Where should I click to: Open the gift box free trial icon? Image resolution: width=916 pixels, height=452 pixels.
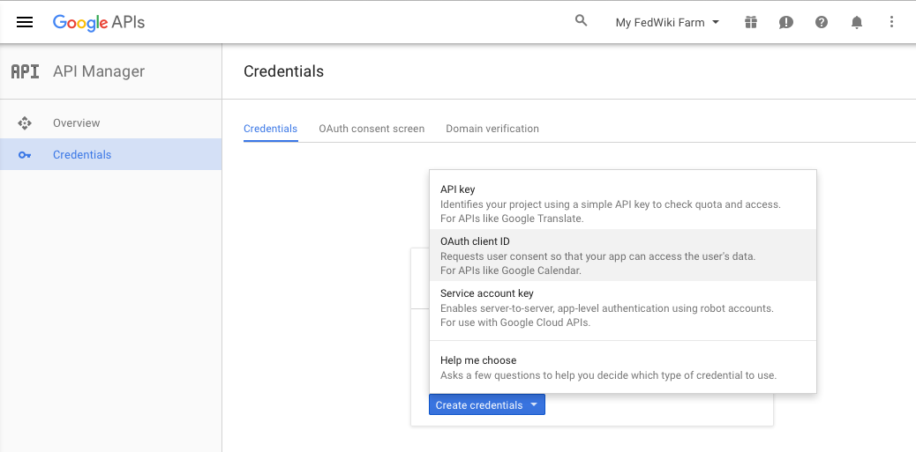(751, 22)
